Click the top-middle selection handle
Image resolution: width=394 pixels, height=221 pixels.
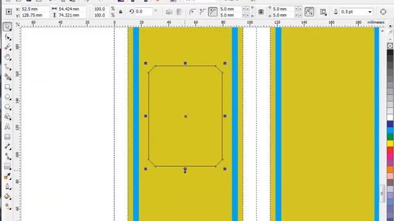[x=185, y=63]
